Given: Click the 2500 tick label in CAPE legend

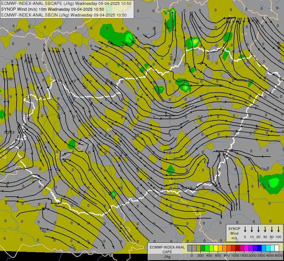Looking at the screenshot, I should [x=261, y=255].
